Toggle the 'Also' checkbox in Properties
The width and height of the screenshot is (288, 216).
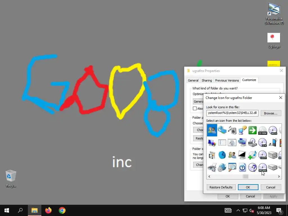[x=195, y=108]
